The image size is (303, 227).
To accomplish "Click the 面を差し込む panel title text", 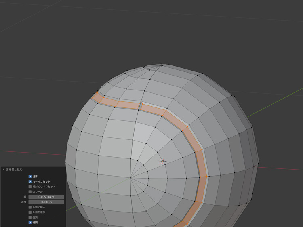I will pos(14,170).
